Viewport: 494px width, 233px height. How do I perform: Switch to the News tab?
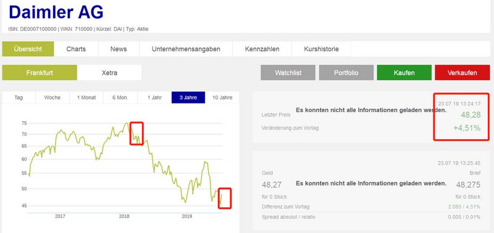coord(119,49)
